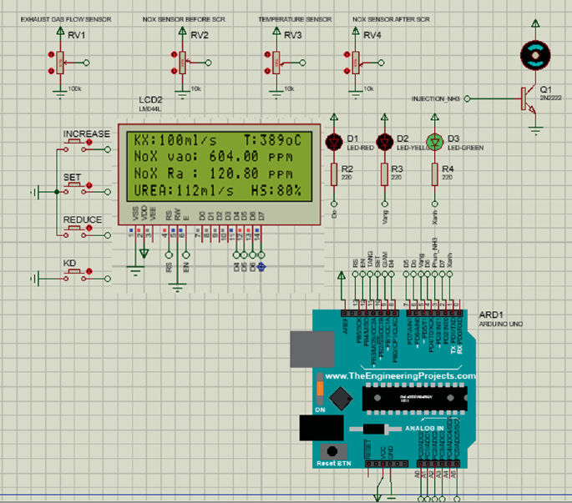572x503 pixels.
Task: Select the Q1 2N2222 transistor
Action: point(527,98)
